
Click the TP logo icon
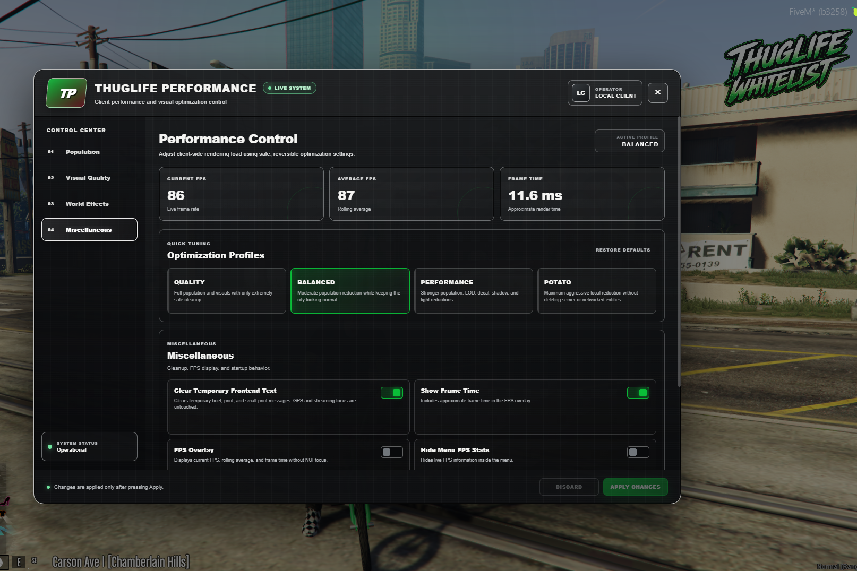pyautogui.click(x=66, y=93)
